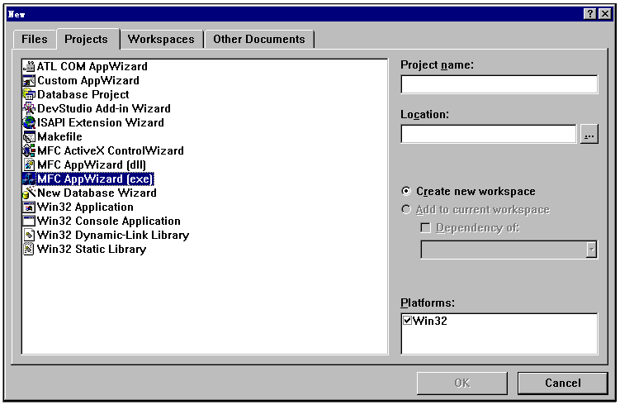Choose Win32 Static Library text
The height and width of the screenshot is (405, 620).
92,249
